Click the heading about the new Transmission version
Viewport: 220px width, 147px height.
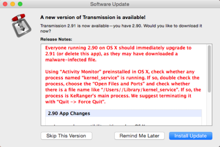click(x=93, y=17)
